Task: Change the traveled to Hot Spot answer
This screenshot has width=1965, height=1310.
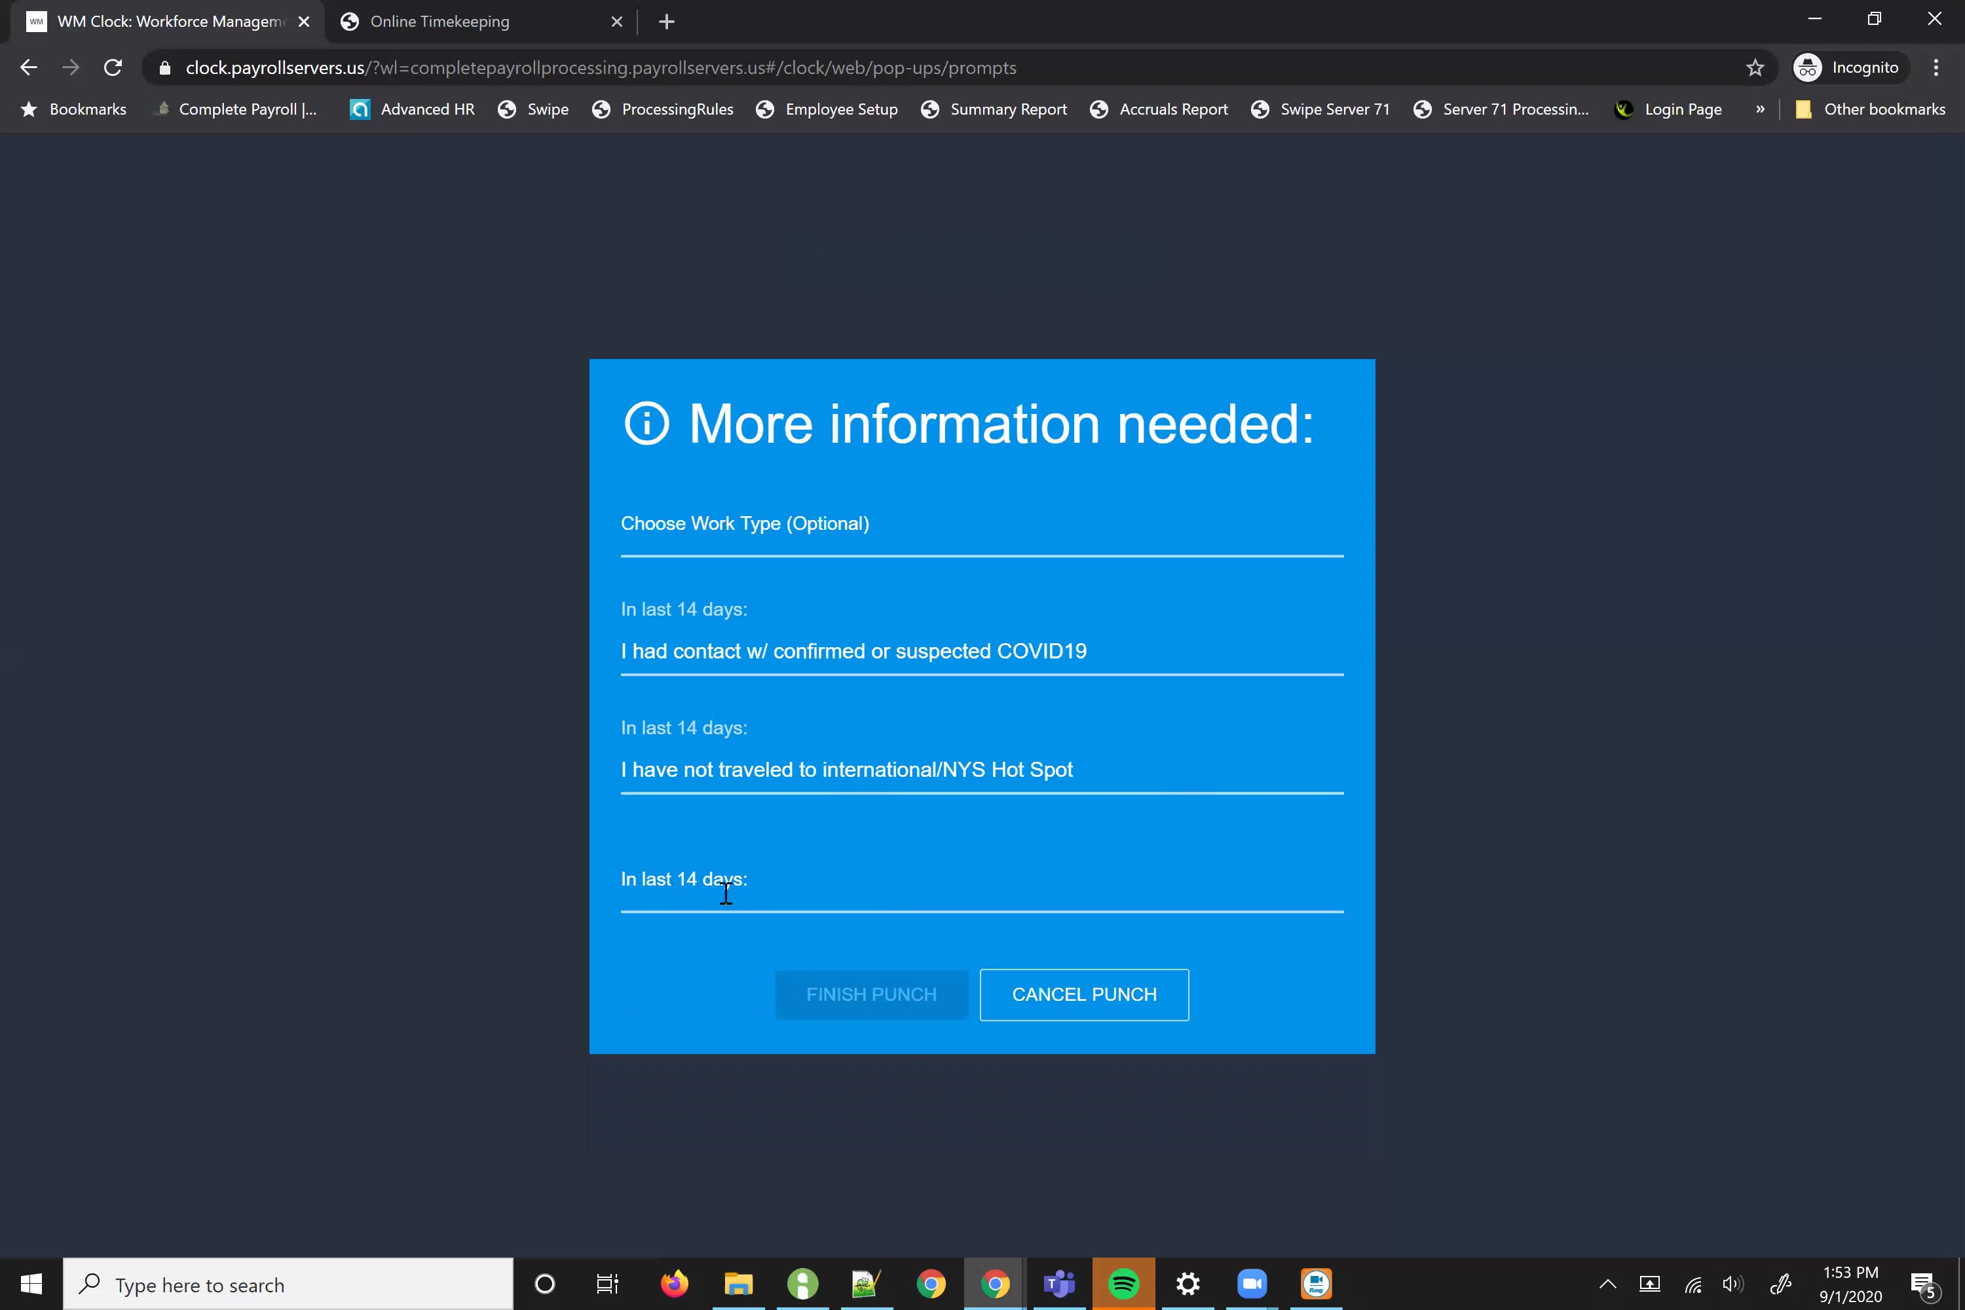Action: click(x=982, y=770)
